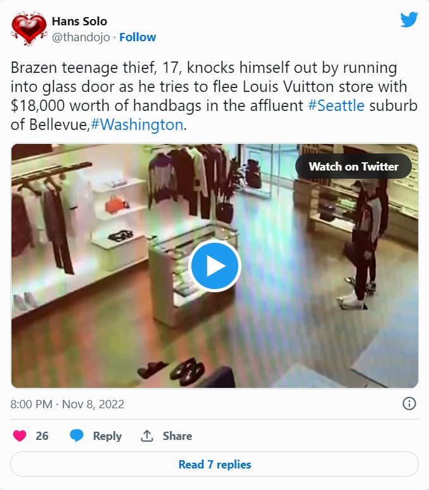Image resolution: width=429 pixels, height=490 pixels.
Task: Click the reply speech bubble icon
Action: pyautogui.click(x=77, y=435)
